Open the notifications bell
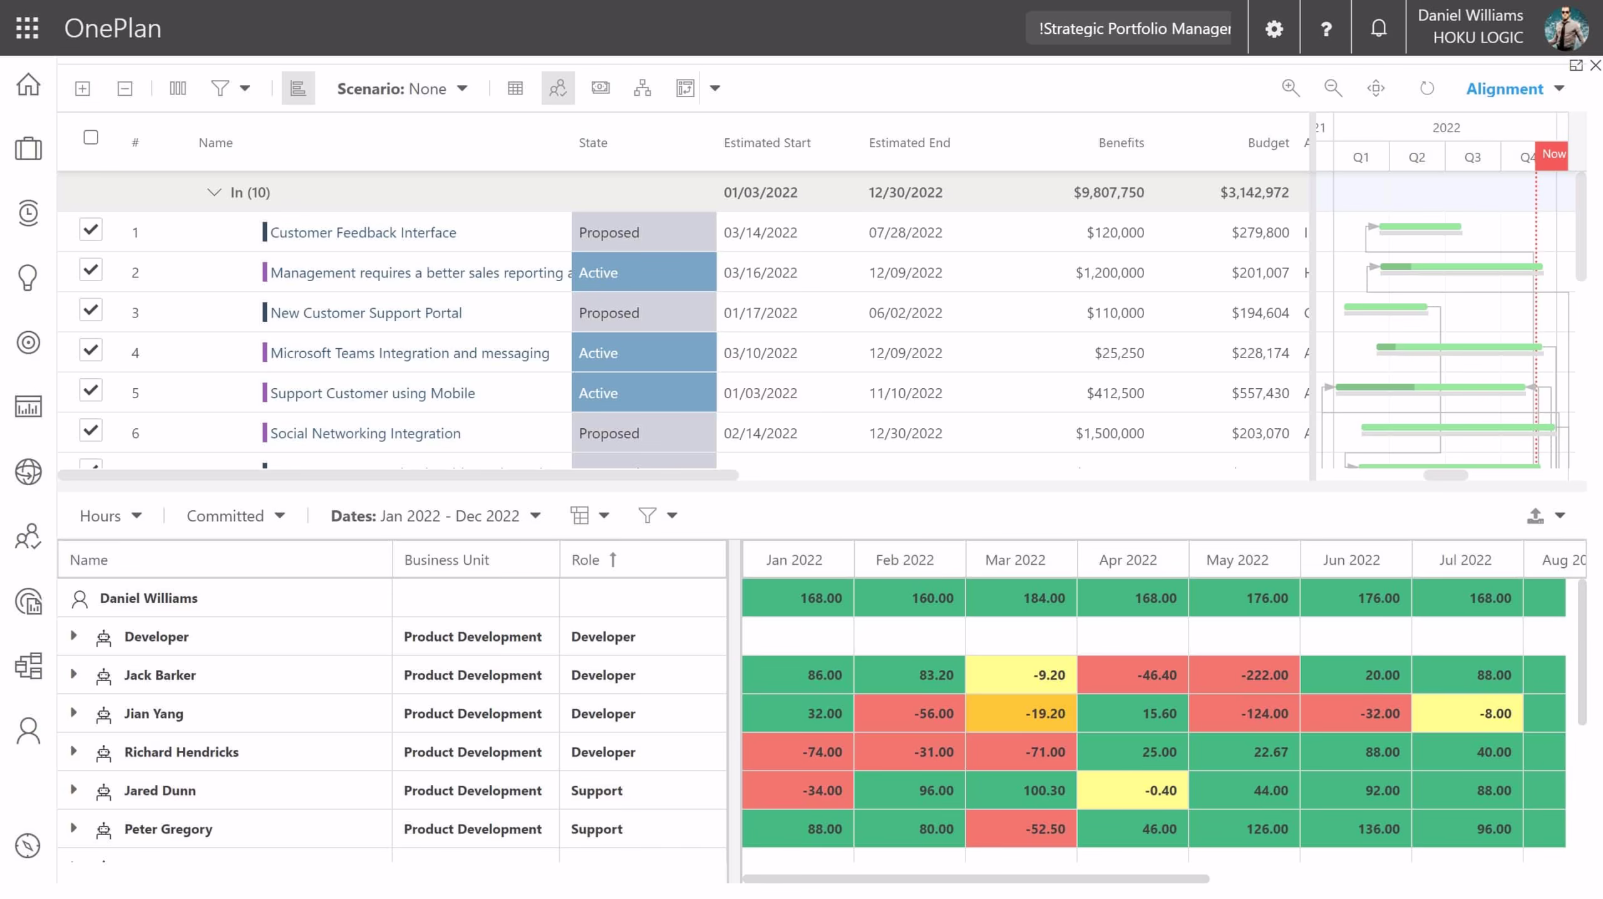 coord(1378,28)
